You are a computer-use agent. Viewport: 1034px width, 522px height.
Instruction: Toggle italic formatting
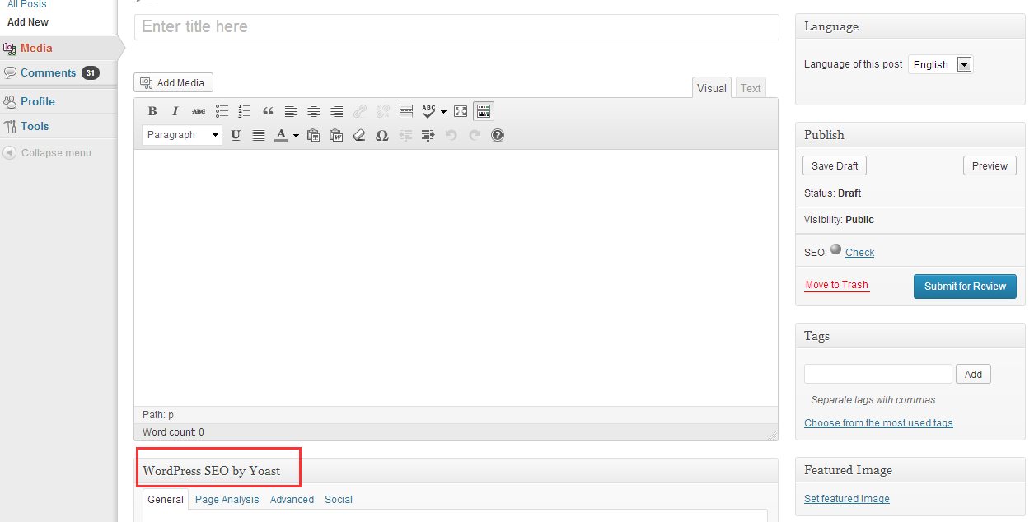pos(175,111)
